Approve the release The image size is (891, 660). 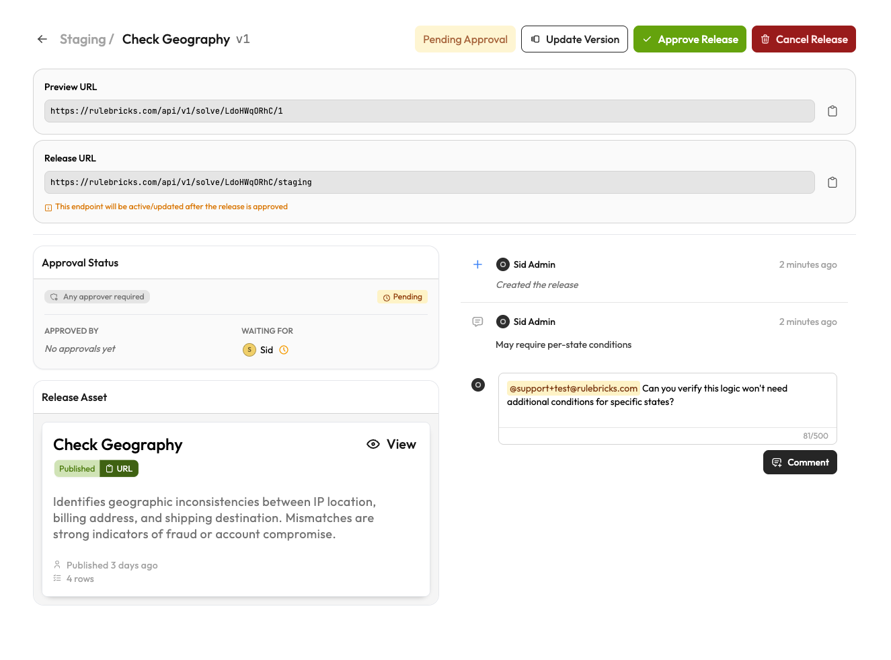click(x=689, y=39)
